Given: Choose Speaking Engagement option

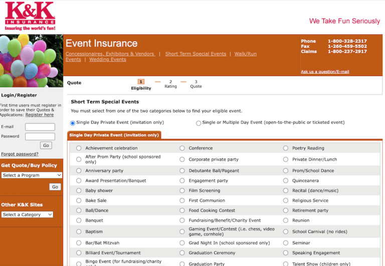Looking at the screenshot, I should click(x=286, y=253).
